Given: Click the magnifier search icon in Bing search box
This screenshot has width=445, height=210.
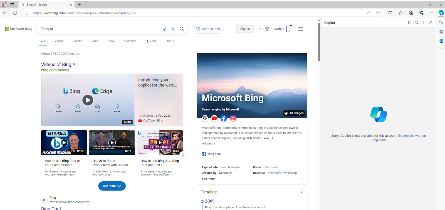Looking at the screenshot, I should [x=182, y=29].
